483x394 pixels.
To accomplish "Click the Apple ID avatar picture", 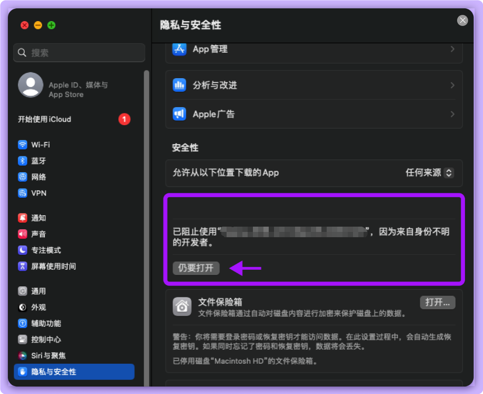I will (x=30, y=85).
